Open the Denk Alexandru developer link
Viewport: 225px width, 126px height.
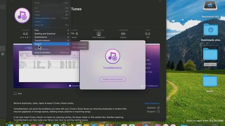click(x=152, y=103)
